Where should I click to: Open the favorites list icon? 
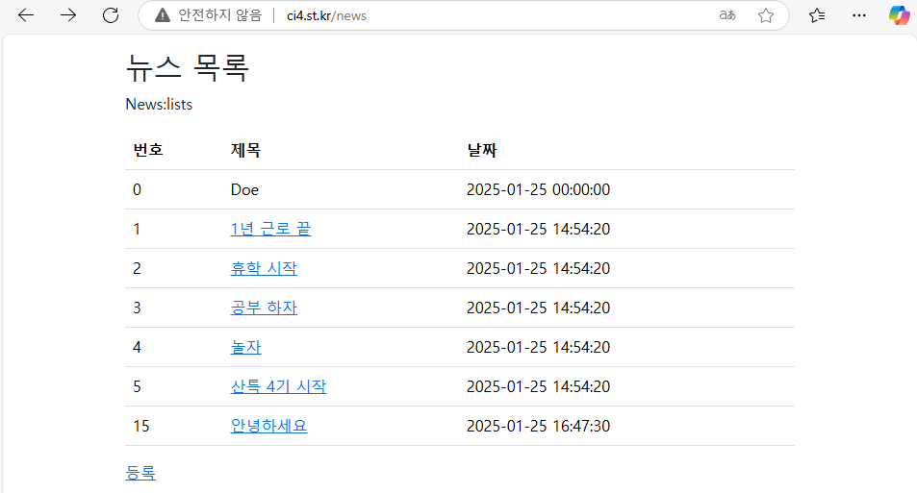tap(817, 15)
